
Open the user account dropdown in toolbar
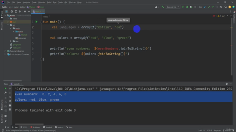157,7
